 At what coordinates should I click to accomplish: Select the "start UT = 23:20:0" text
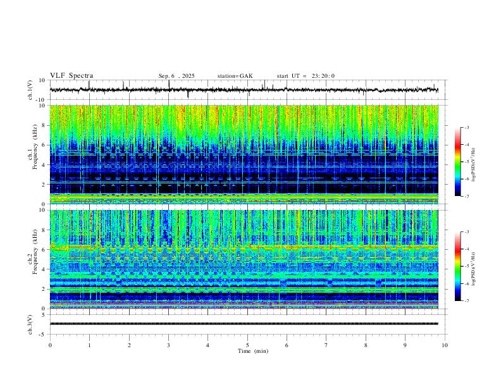point(306,76)
